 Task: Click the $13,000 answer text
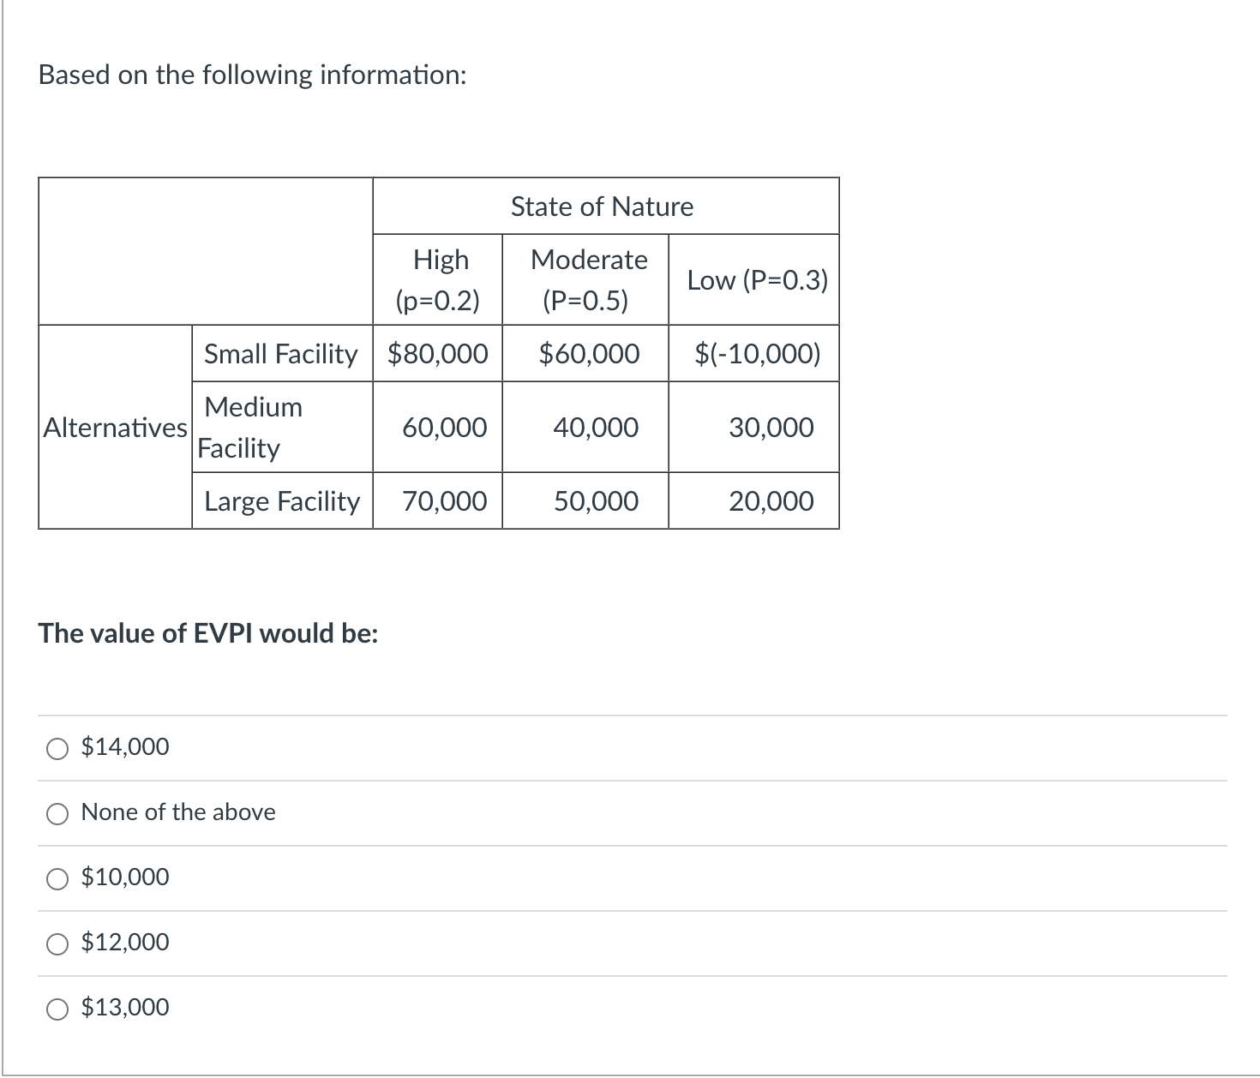(x=125, y=1008)
